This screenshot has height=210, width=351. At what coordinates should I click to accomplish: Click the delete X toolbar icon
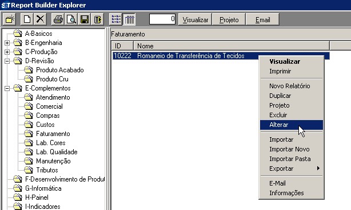pos(40,19)
